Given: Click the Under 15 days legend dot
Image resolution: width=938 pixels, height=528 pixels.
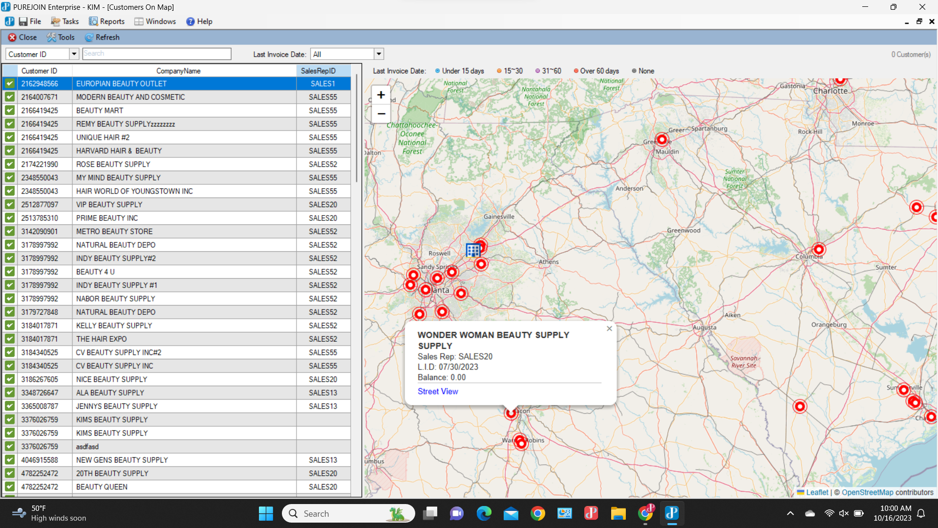Looking at the screenshot, I should tap(437, 71).
